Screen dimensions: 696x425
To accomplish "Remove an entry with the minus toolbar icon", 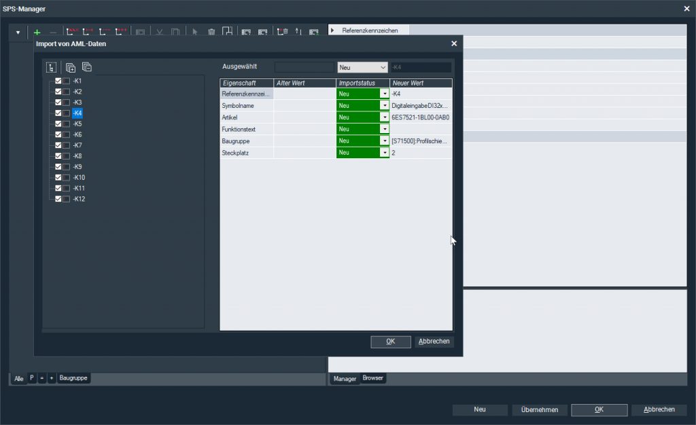I will point(52,31).
